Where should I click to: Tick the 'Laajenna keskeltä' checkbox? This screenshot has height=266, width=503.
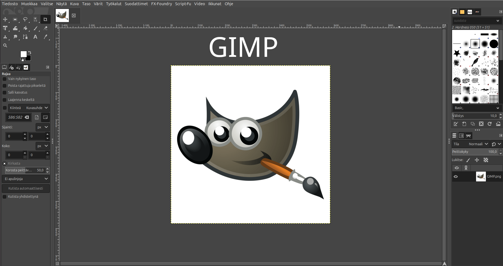(x=4, y=100)
